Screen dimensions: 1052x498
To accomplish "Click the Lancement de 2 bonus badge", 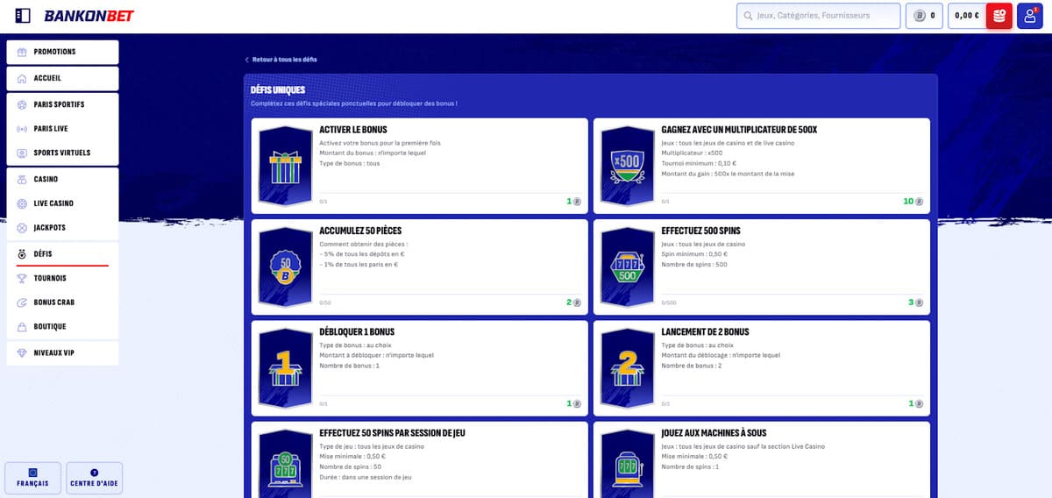I will click(627, 368).
